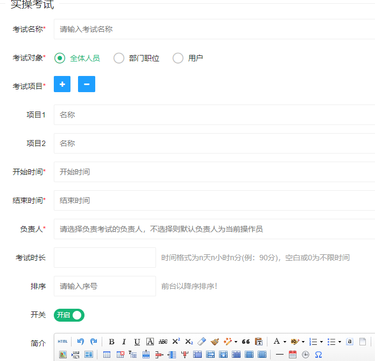Open the highlight color dropdown arrow
This screenshot has width=375, height=361.
click(303, 342)
